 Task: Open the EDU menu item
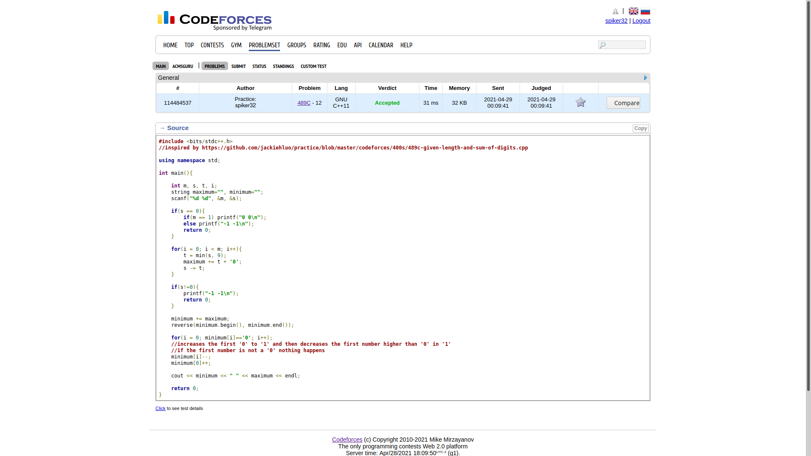pos(342,45)
